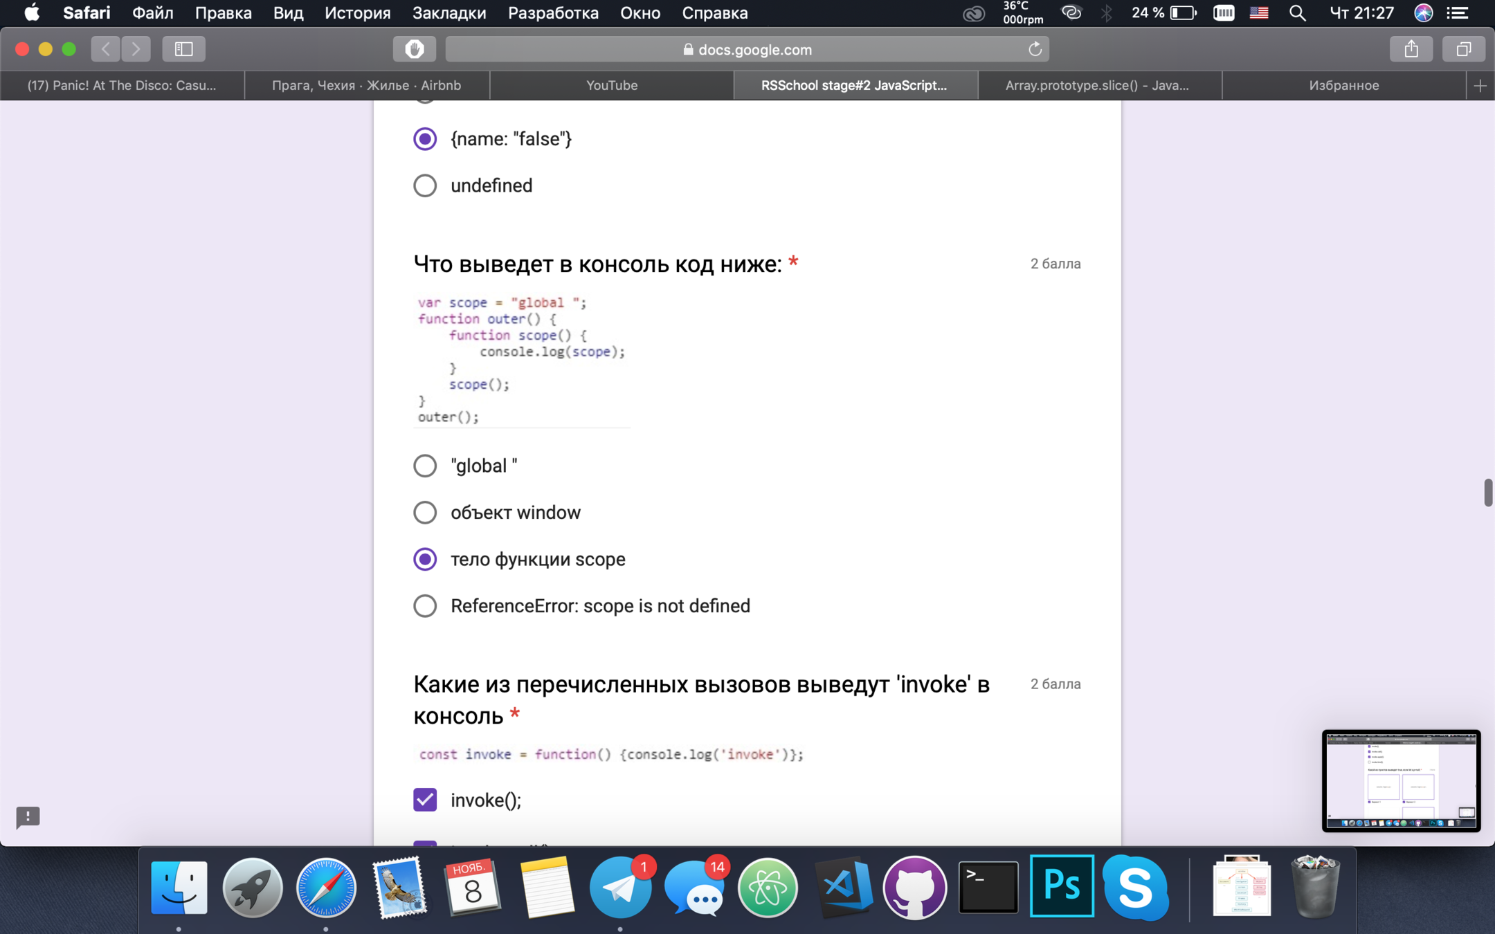Click the docs.google.com address bar
1495x934 pixels.
747,49
